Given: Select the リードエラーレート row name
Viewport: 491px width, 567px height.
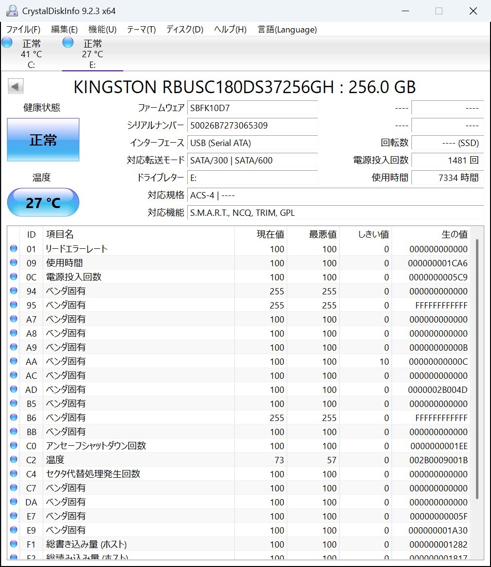Looking at the screenshot, I should 76,249.
